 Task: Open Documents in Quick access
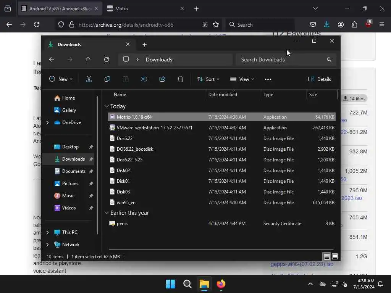(x=70, y=171)
